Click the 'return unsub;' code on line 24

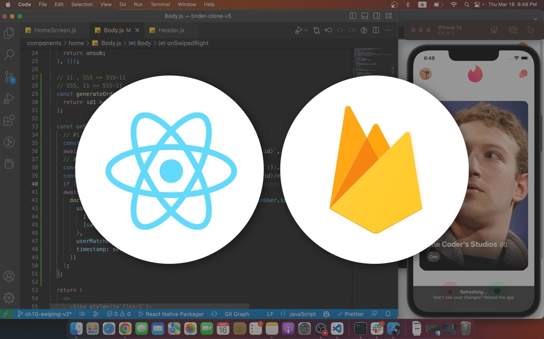84,53
